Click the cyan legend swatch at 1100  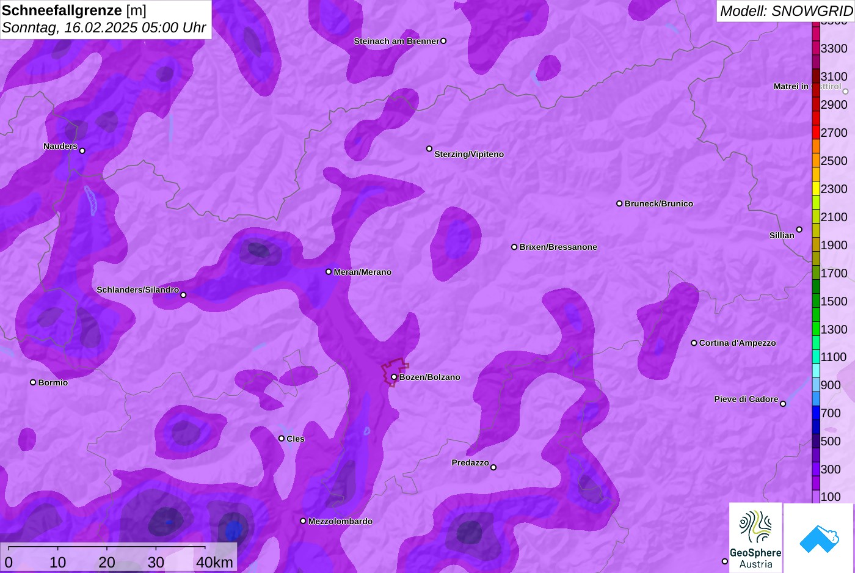[x=816, y=357]
